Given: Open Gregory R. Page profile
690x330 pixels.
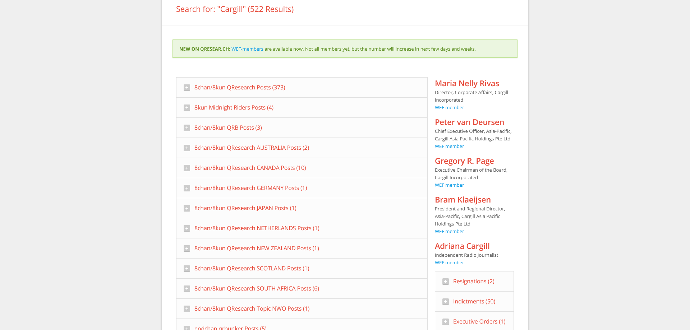Looking at the screenshot, I should click(x=464, y=161).
